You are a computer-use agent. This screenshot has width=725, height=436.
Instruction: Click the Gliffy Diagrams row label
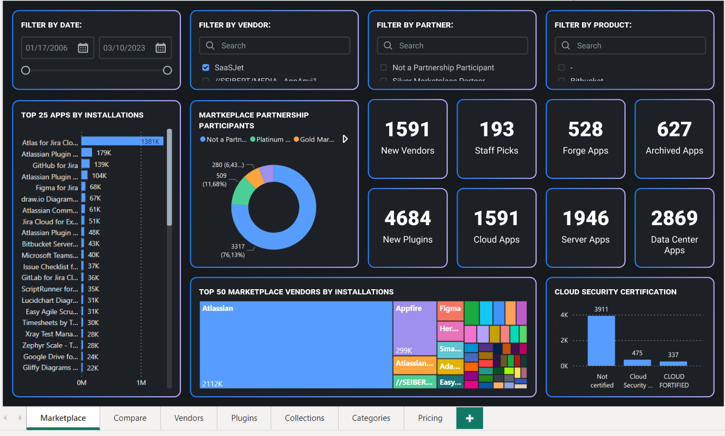pos(51,368)
